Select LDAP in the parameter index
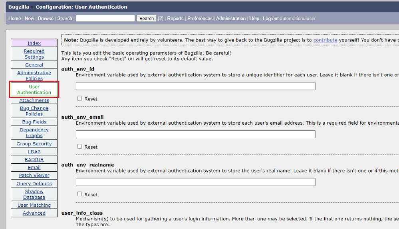 click(34, 152)
